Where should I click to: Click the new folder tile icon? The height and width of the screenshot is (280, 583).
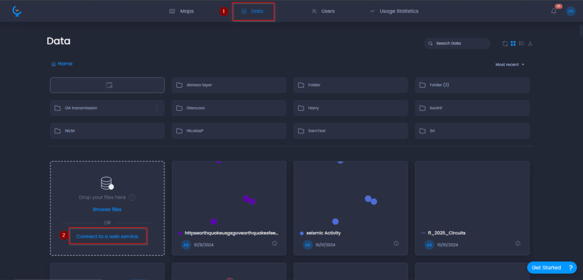[108, 85]
